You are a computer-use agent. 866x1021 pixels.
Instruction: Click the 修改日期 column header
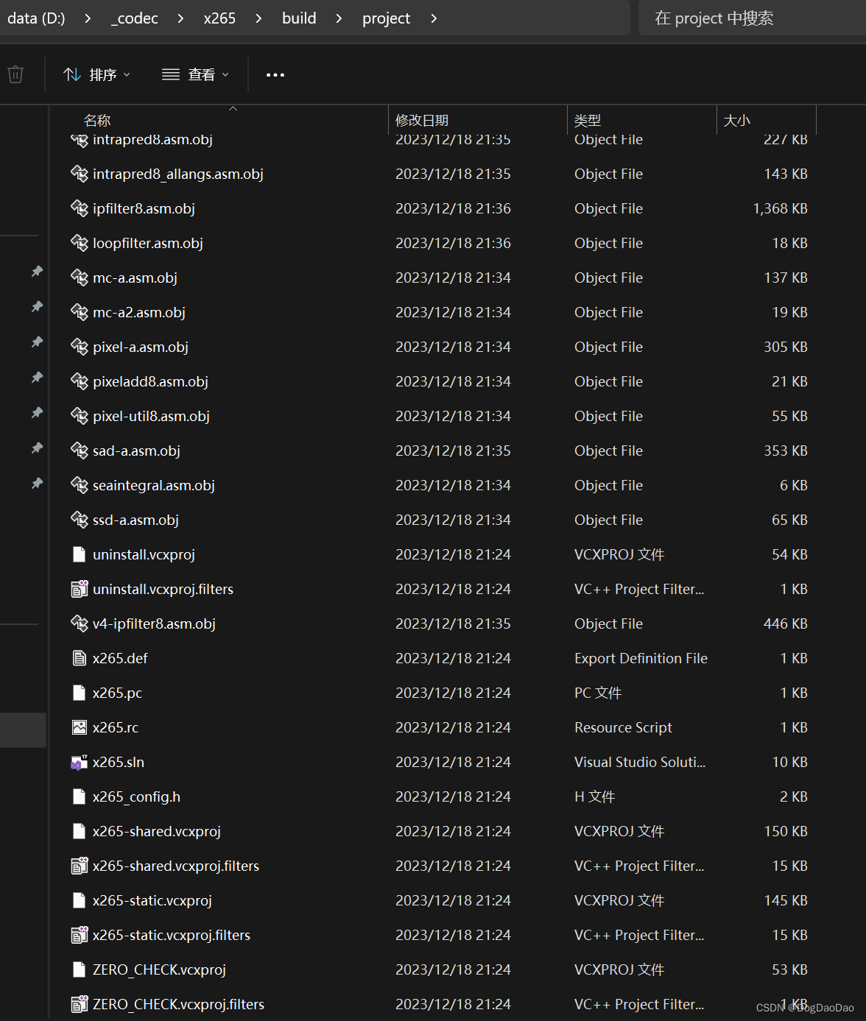click(422, 119)
